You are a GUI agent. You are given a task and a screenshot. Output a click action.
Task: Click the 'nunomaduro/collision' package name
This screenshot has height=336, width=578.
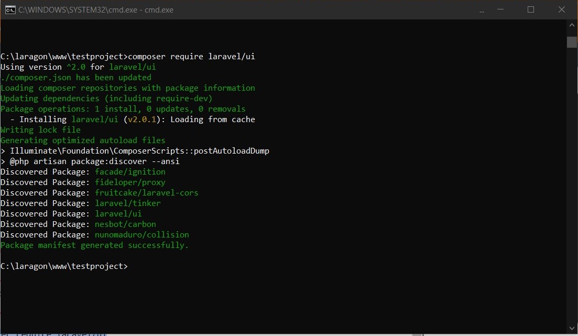tap(142, 235)
